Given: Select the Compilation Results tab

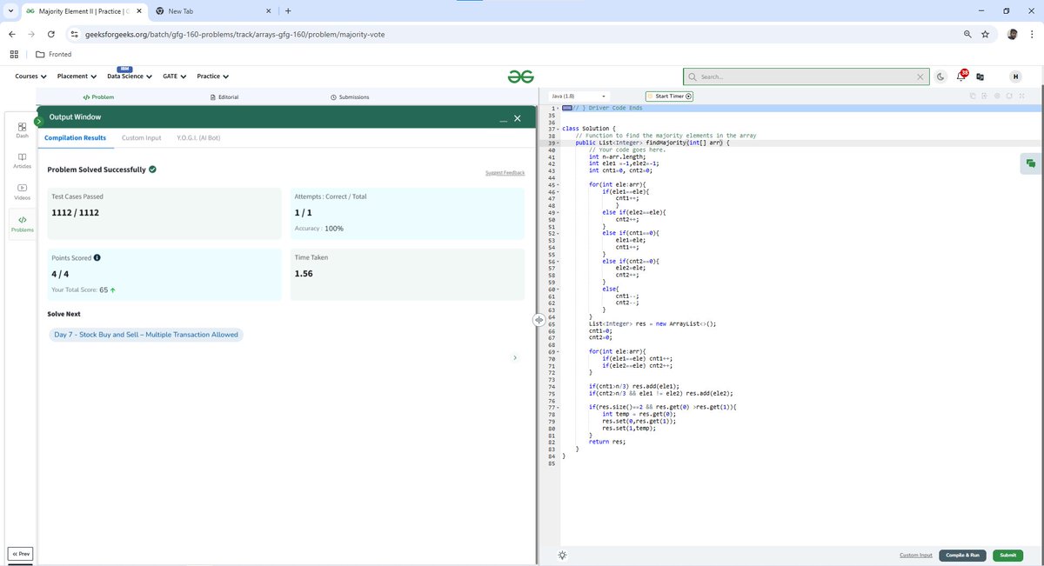Looking at the screenshot, I should (75, 137).
